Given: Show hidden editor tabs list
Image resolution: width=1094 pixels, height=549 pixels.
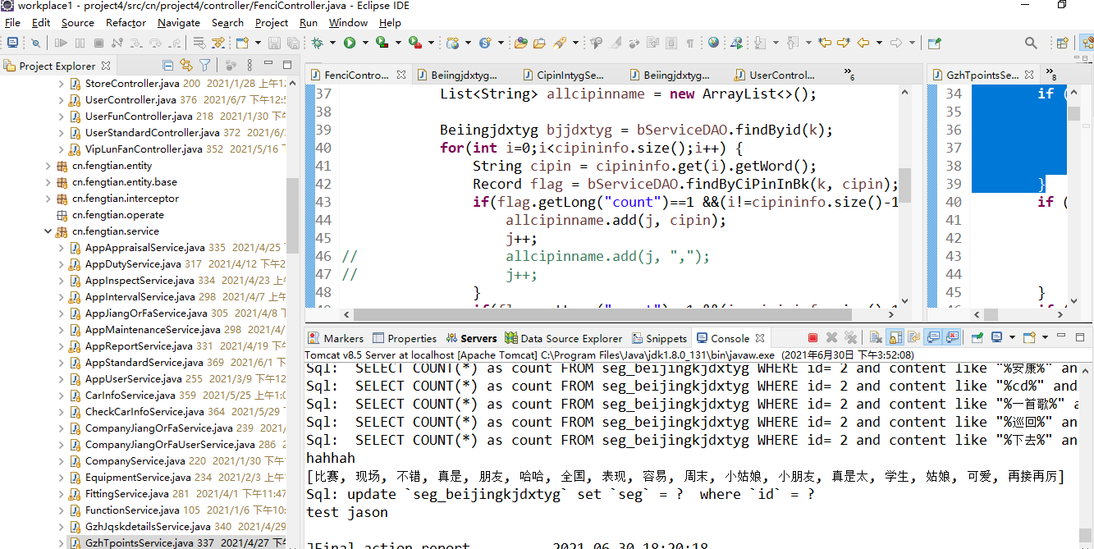Looking at the screenshot, I should click(849, 75).
